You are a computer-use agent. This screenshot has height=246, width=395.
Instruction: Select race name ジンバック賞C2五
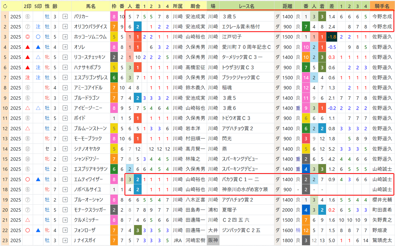tap(241, 230)
